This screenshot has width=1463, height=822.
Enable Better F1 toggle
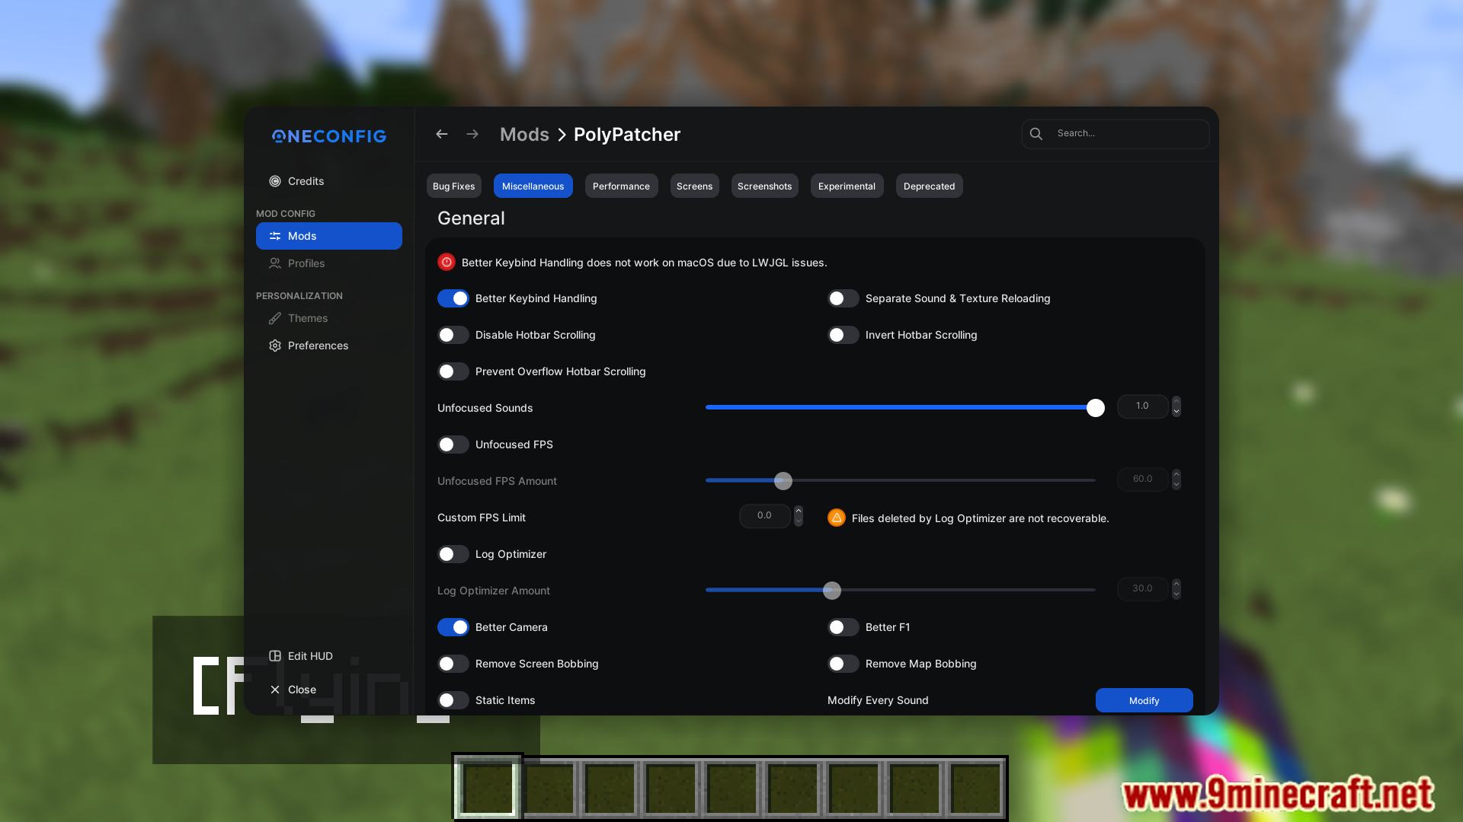click(x=844, y=627)
